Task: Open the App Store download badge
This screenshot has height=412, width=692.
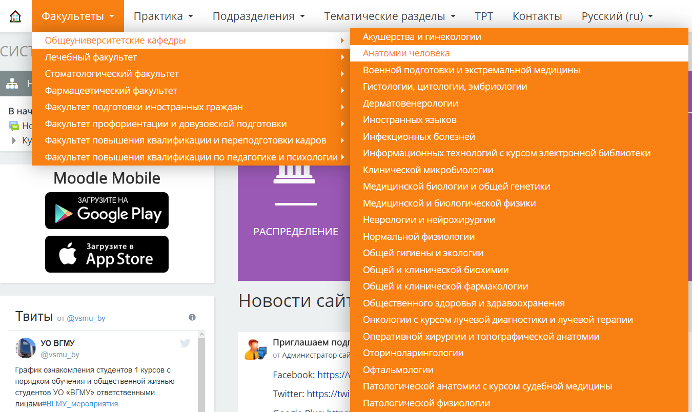Action: (107, 254)
